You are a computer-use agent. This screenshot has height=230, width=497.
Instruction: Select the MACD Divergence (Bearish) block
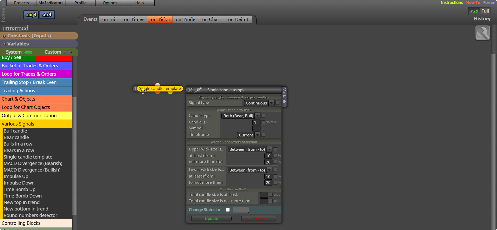33,163
